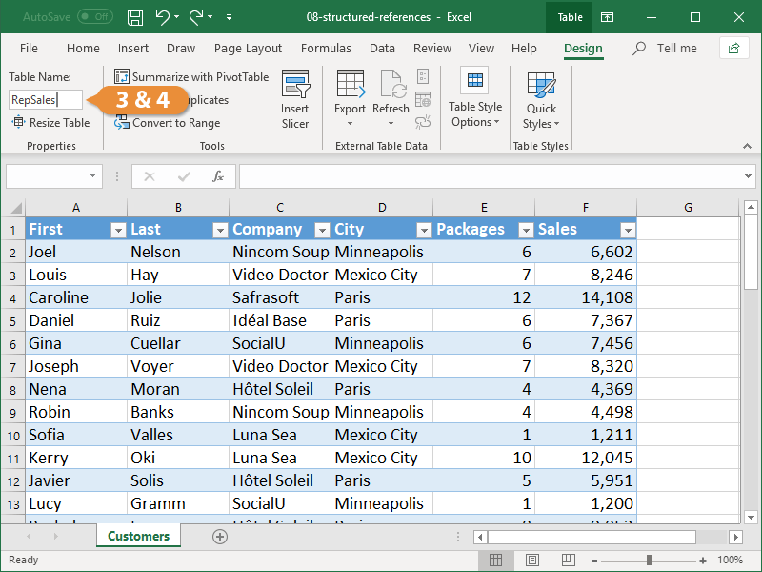Screen dimensions: 762x572
Task: Switch to the Formulas ribbon tab
Action: click(326, 48)
